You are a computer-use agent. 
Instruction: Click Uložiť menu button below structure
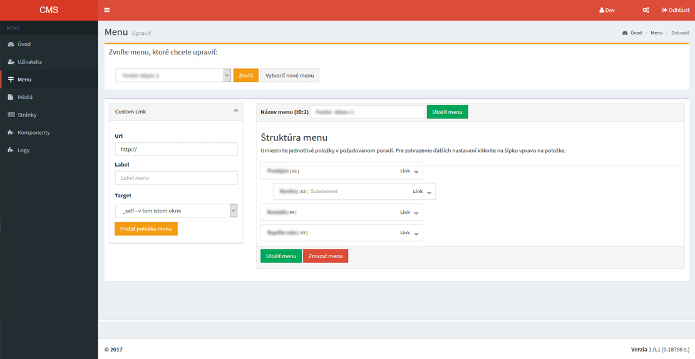coord(281,256)
